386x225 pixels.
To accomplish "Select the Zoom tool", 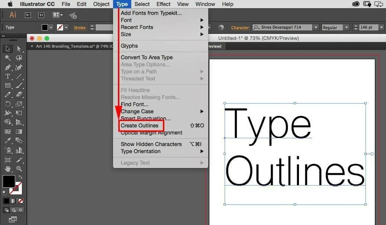I will click(x=19, y=169).
